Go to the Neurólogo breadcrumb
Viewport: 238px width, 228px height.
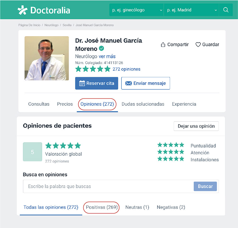tap(51, 25)
